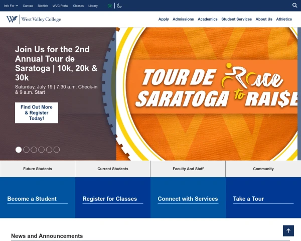
Task: Switch to Future Students tab
Action: pos(38,169)
